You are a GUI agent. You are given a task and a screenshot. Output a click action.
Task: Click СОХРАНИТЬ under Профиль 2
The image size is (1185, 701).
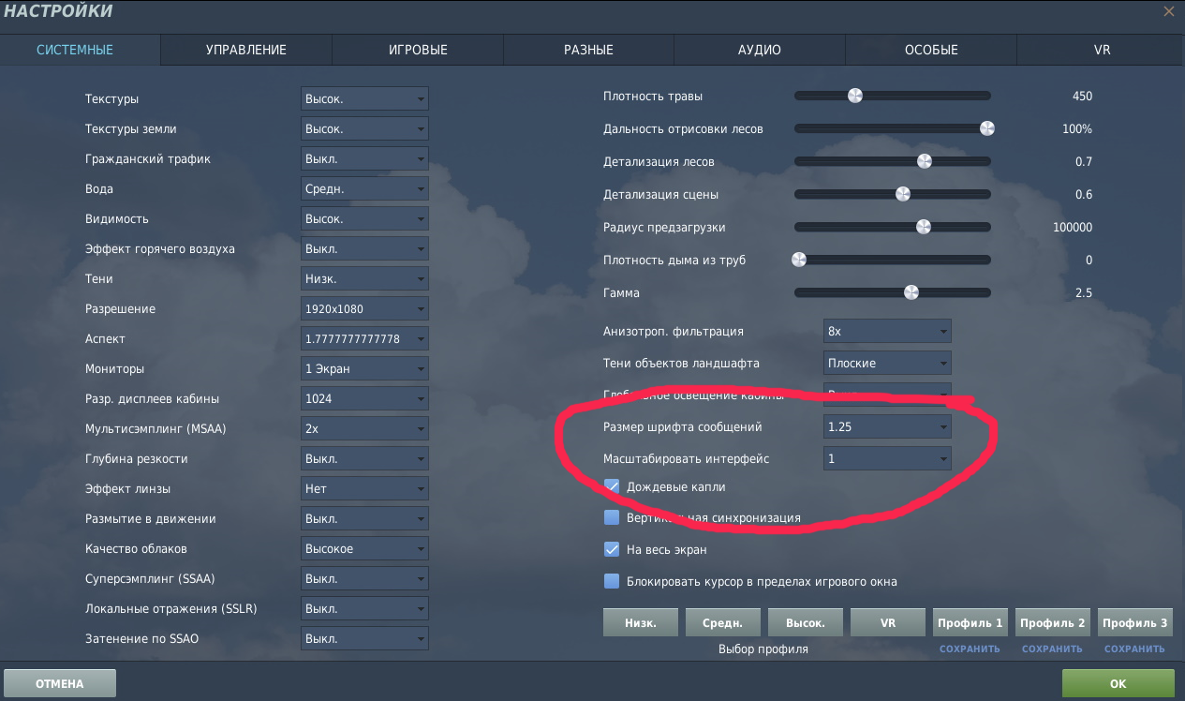point(1052,649)
